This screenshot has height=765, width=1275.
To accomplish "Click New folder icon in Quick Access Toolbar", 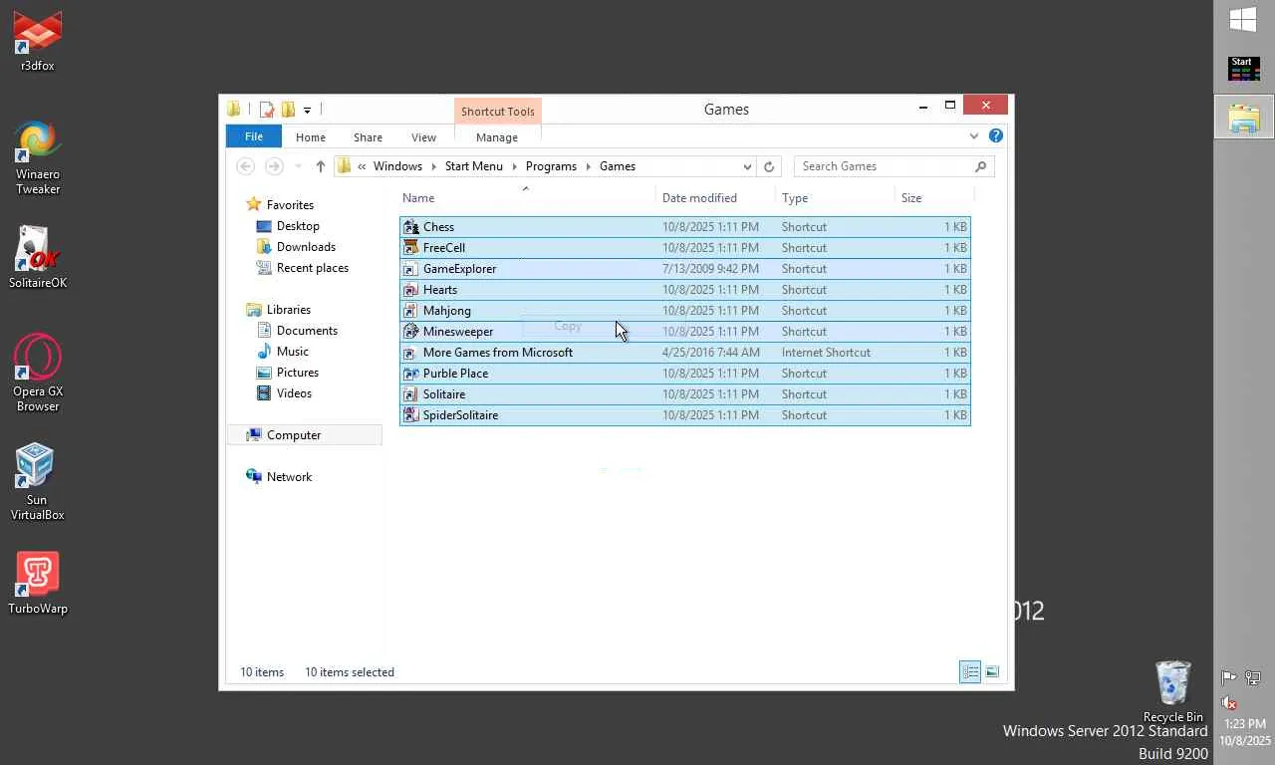I will click(x=288, y=110).
